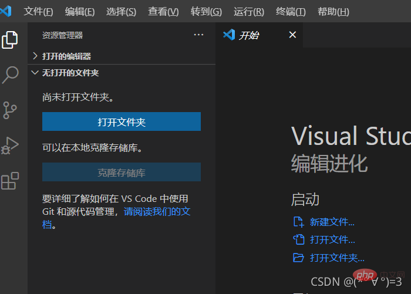Collapse the 无打开的文件夹 section
This screenshot has height=294, width=411.
pyautogui.click(x=122, y=73)
